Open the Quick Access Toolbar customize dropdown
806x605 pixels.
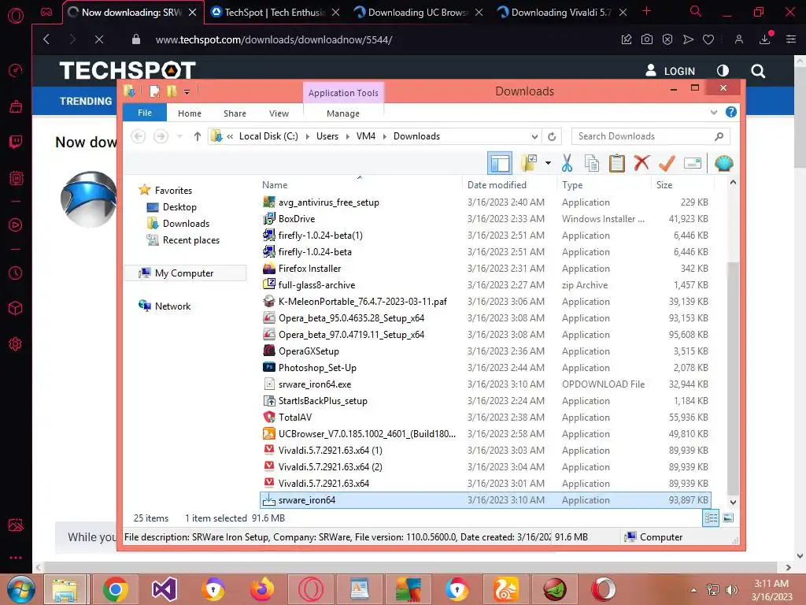[187, 92]
